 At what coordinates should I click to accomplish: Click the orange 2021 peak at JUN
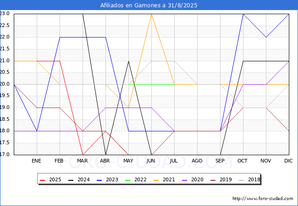[x=151, y=14]
